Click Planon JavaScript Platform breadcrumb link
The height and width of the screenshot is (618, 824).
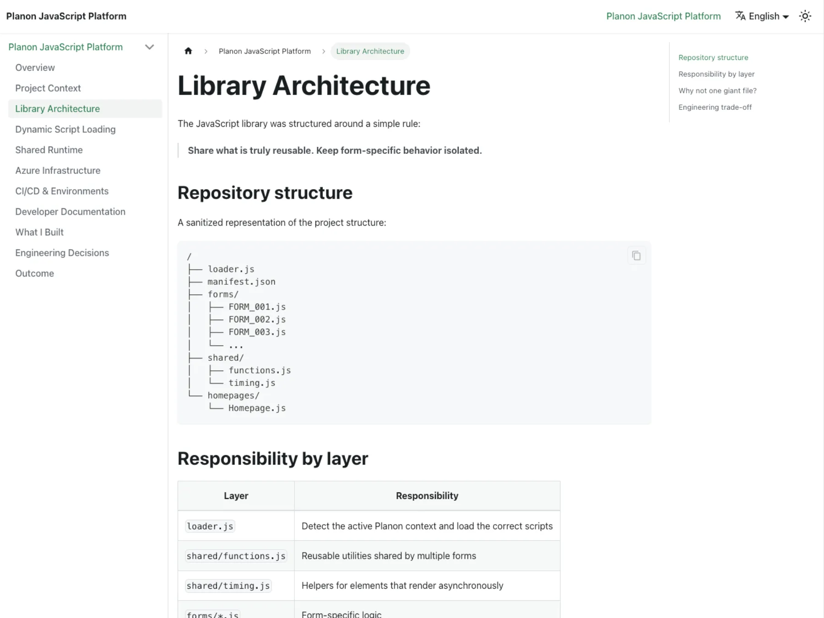265,51
